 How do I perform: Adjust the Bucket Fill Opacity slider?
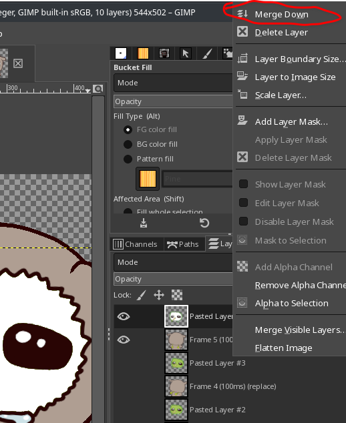point(173,101)
